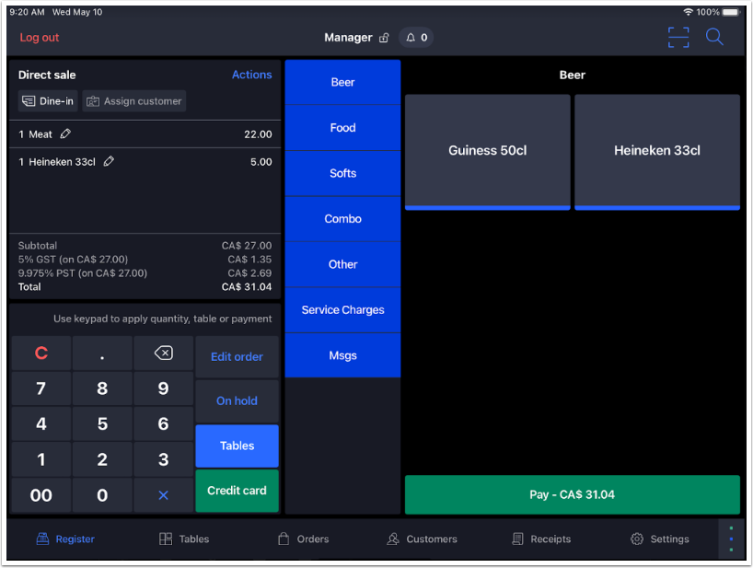Viewport: 753px width, 568px height.
Task: Activate the search magnifier icon
Action: pyautogui.click(x=714, y=37)
